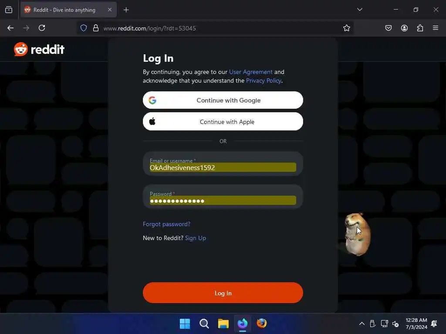Screen dimensions: 446x334
Task: Click the USB safely remove tray icon
Action: [x=372, y=324]
